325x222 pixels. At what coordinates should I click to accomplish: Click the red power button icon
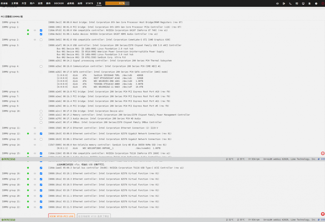[323, 4]
